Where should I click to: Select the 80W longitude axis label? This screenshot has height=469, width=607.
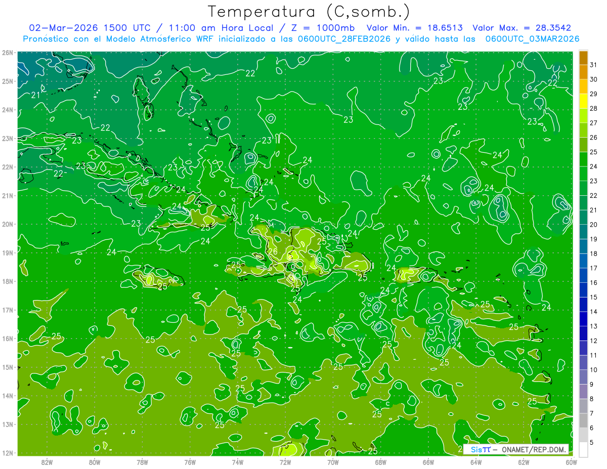95,461
